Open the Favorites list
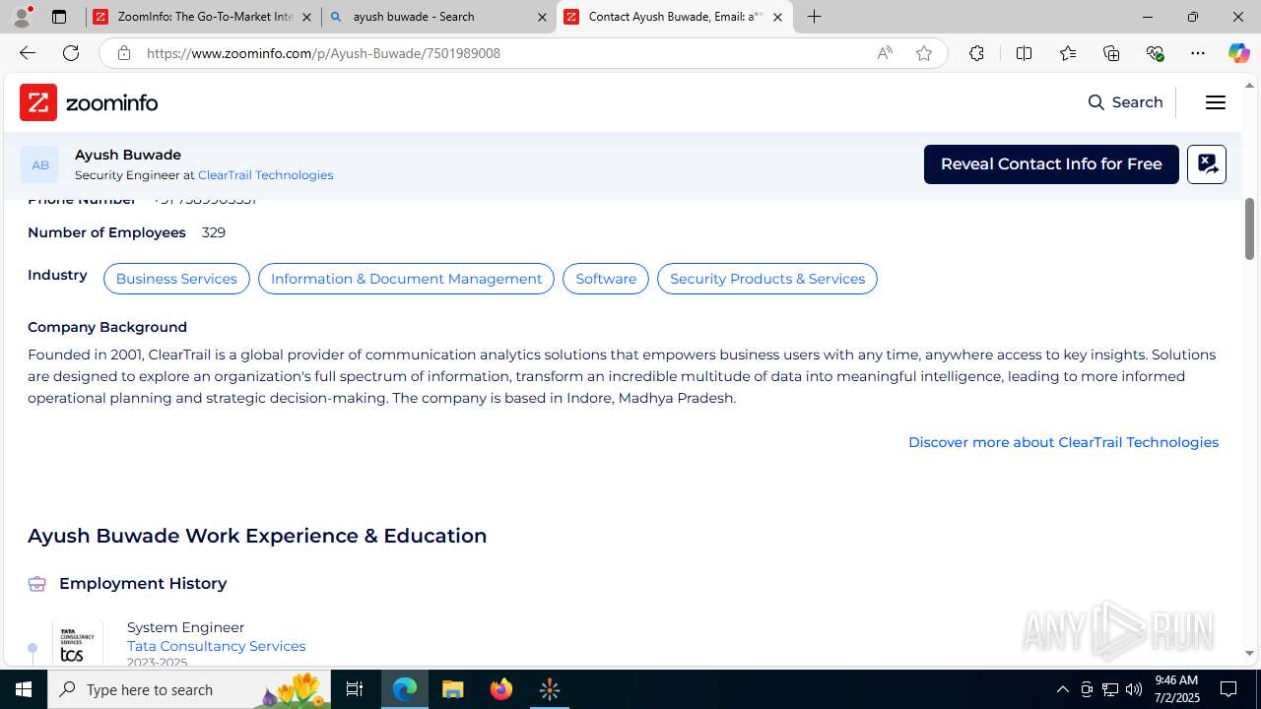Screen dimensions: 1261x709 tap(1068, 53)
